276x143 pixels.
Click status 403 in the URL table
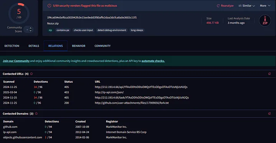pyautogui.click(x=67, y=92)
